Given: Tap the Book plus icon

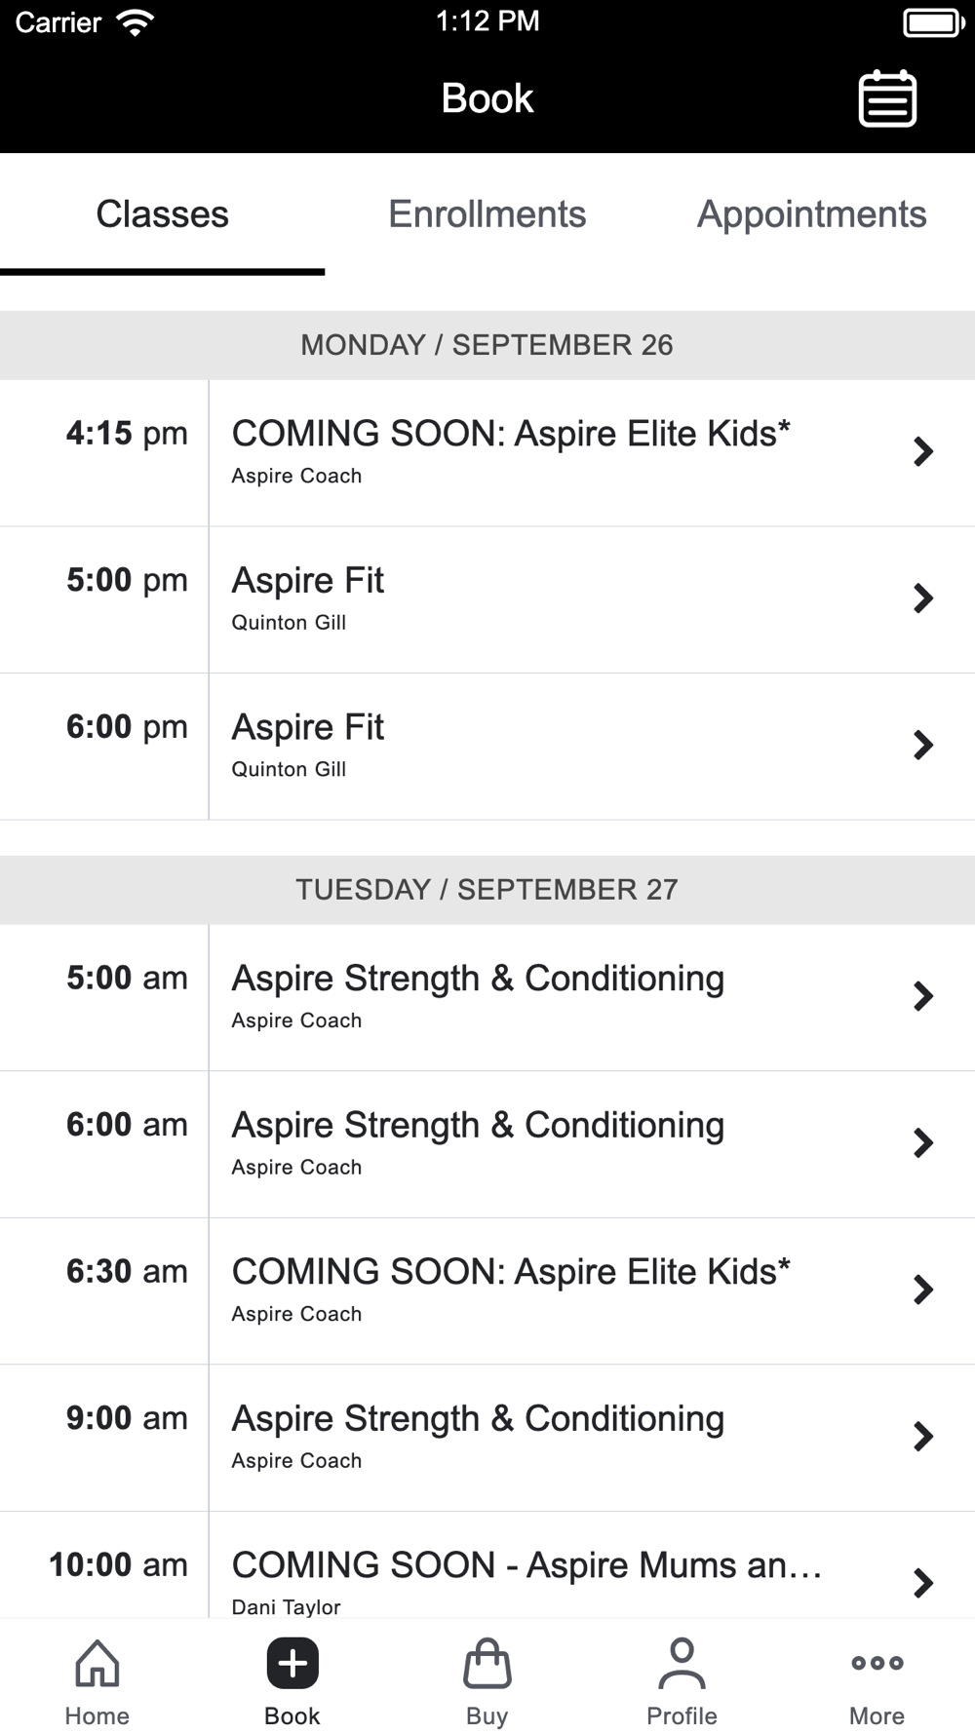Looking at the screenshot, I should tap(292, 1663).
